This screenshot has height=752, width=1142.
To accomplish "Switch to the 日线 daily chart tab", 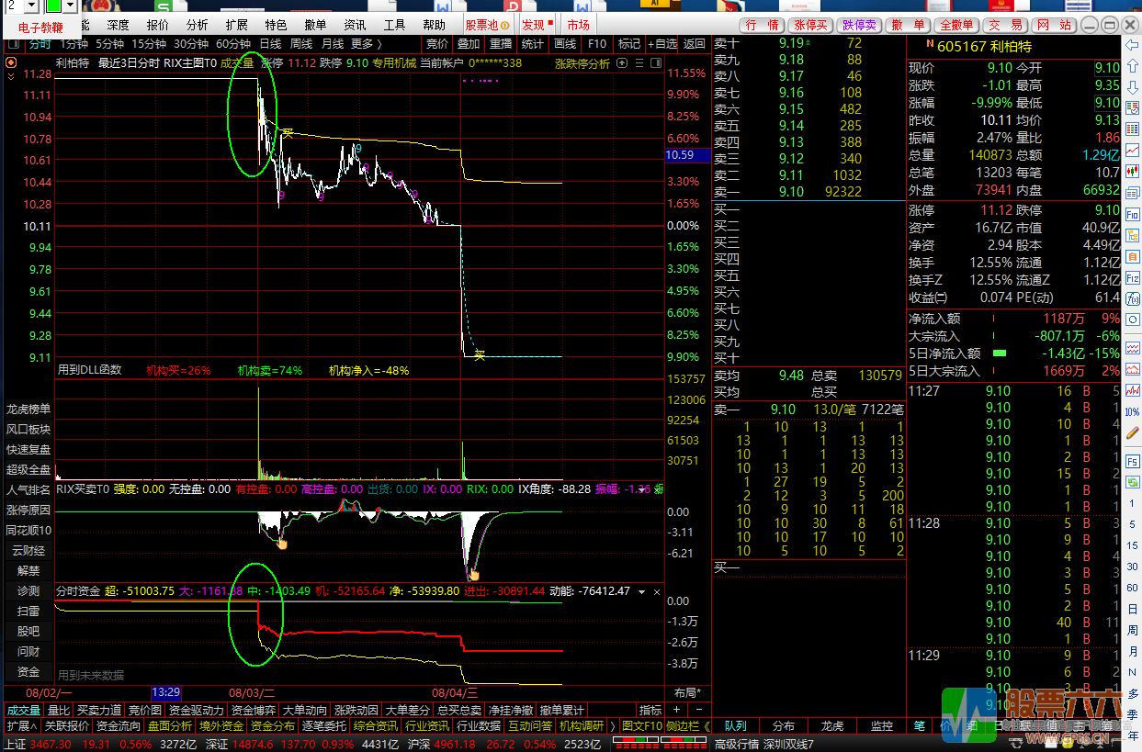I will tap(271, 43).
